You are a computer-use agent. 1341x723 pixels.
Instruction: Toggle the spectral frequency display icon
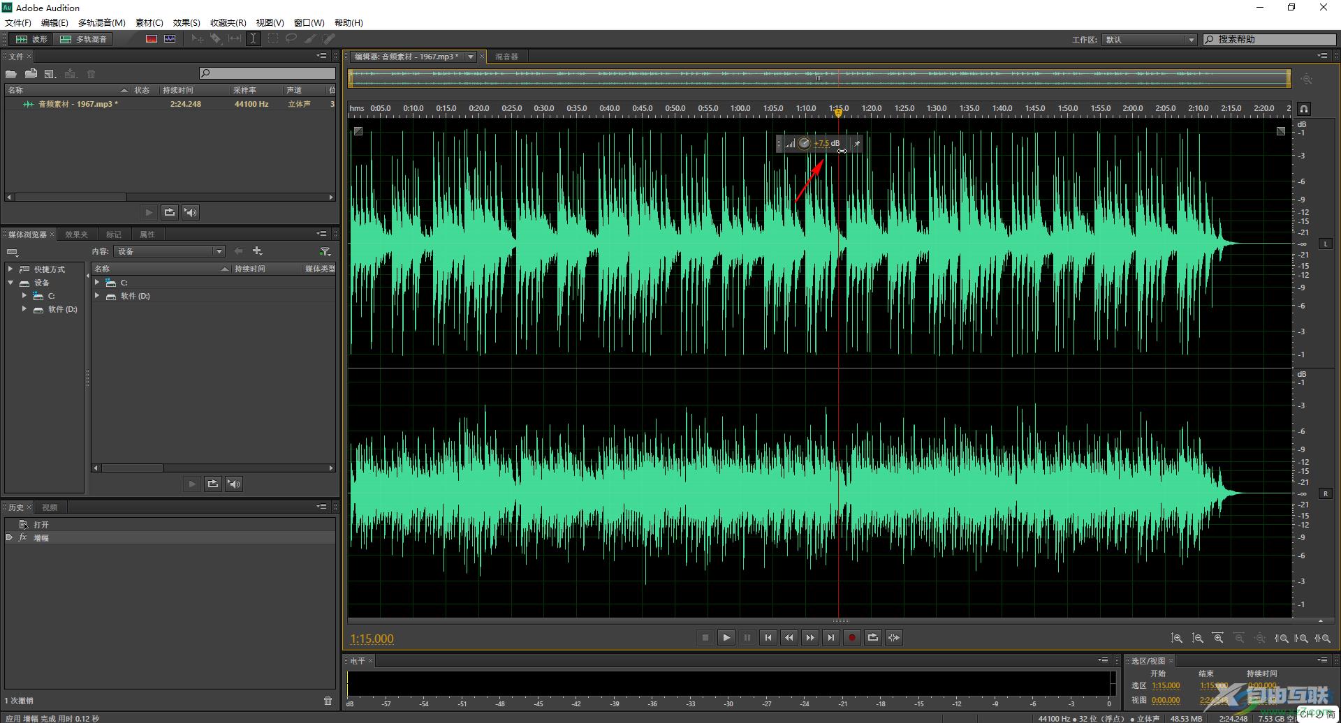(151, 39)
